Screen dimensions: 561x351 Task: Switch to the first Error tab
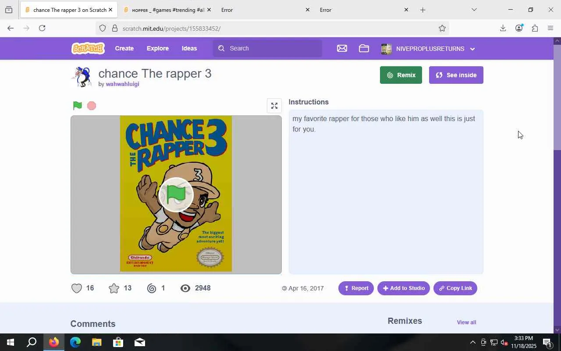click(266, 10)
